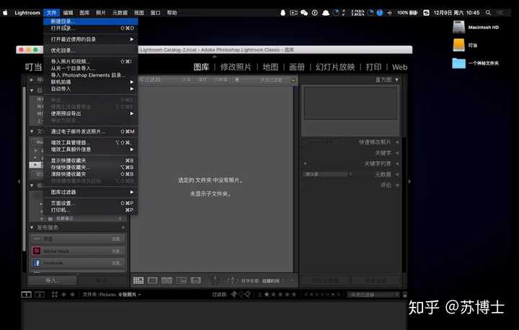Collapse right panel group via edge arrow
Screen dimensions: 519x330
409,181
